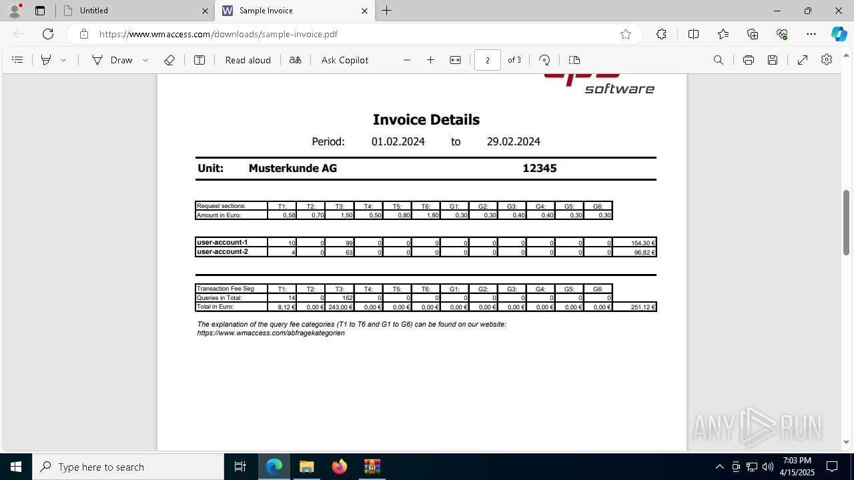Select the user-account-2 row label

point(222,252)
